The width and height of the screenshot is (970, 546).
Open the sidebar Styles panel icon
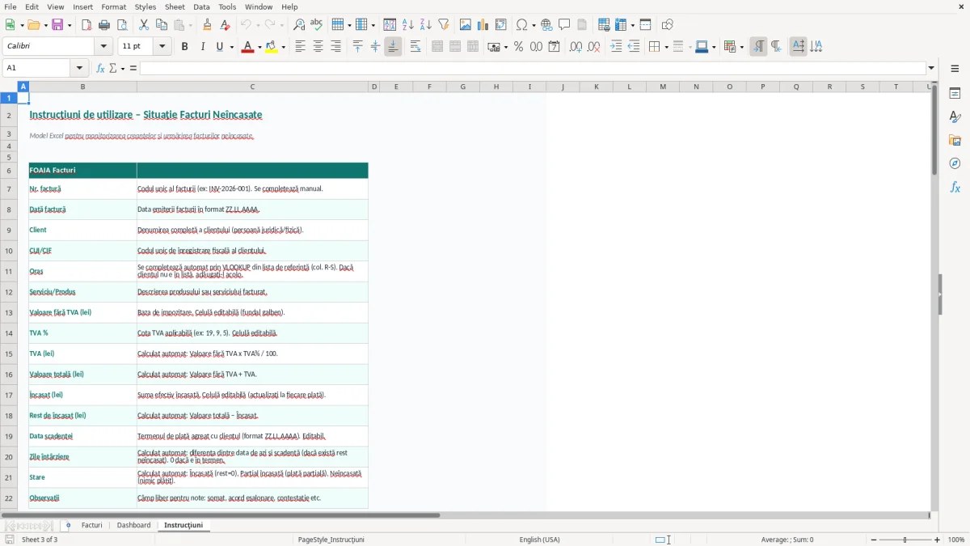tap(955, 117)
